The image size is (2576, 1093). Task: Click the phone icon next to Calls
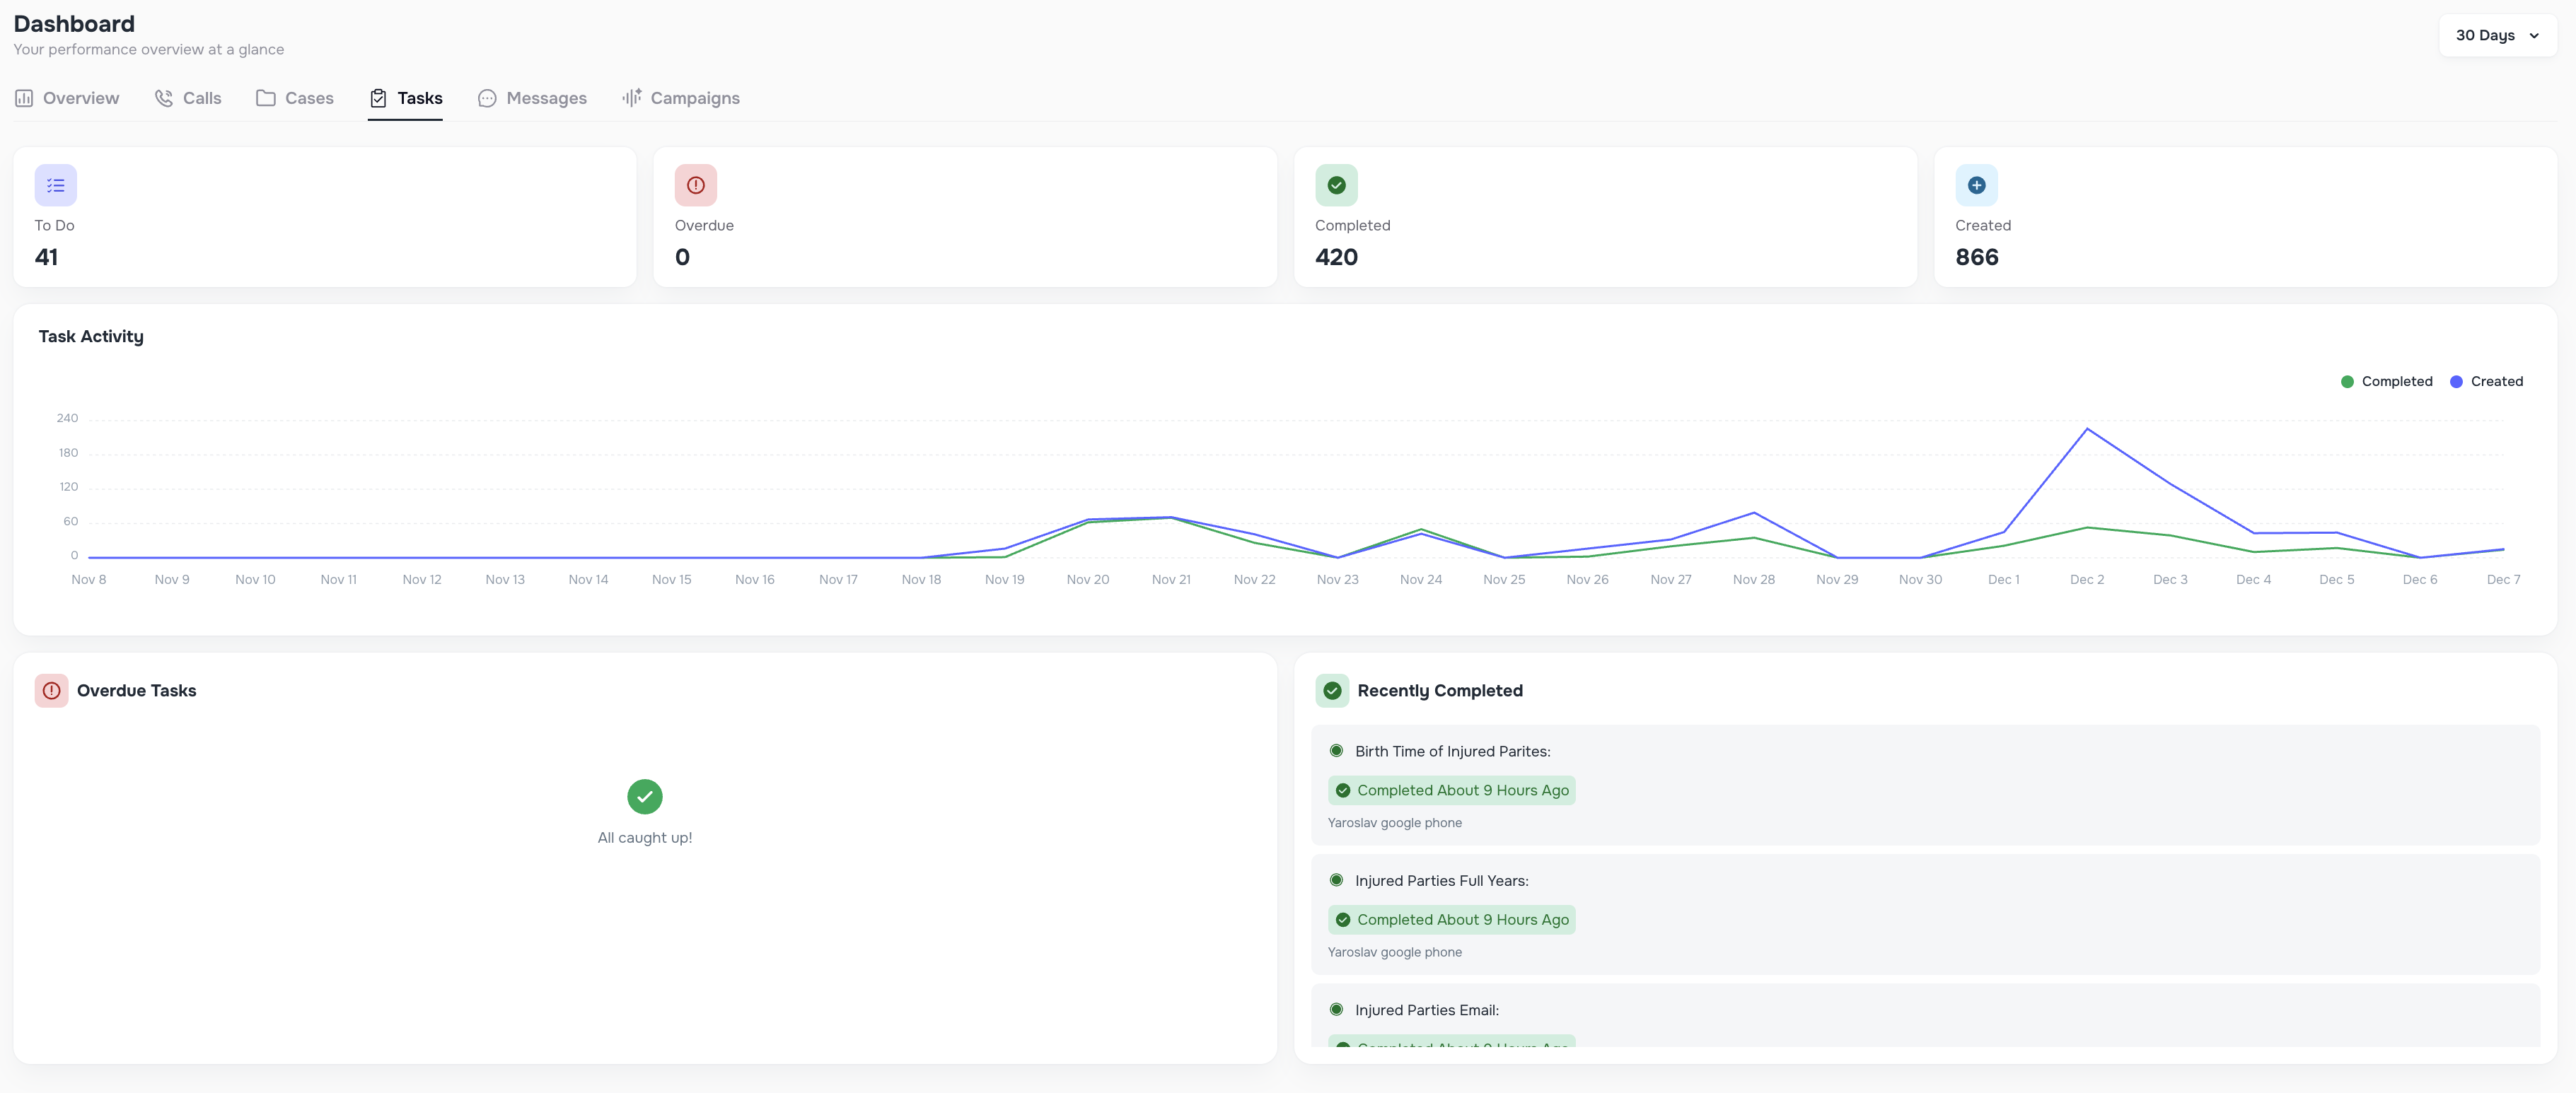(x=164, y=98)
